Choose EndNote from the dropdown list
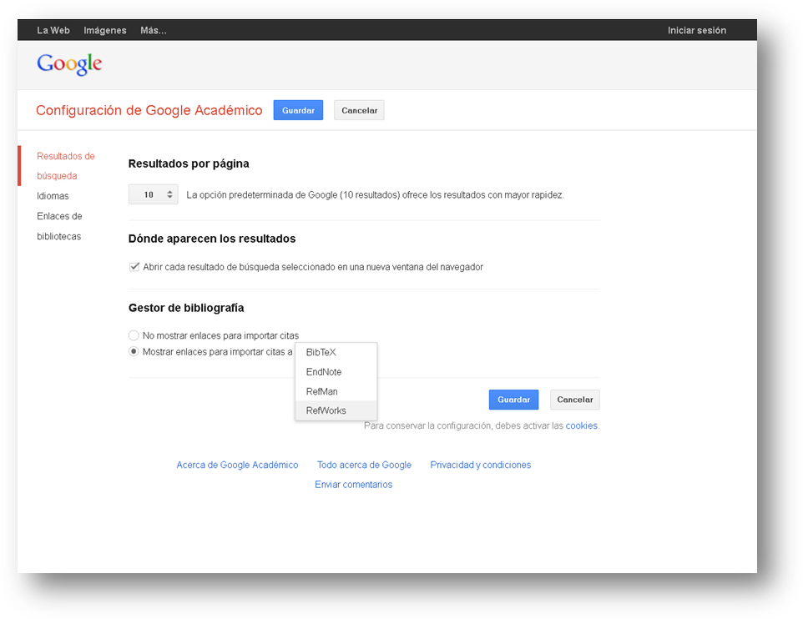Screen dimensions: 803x619 (x=336, y=372)
